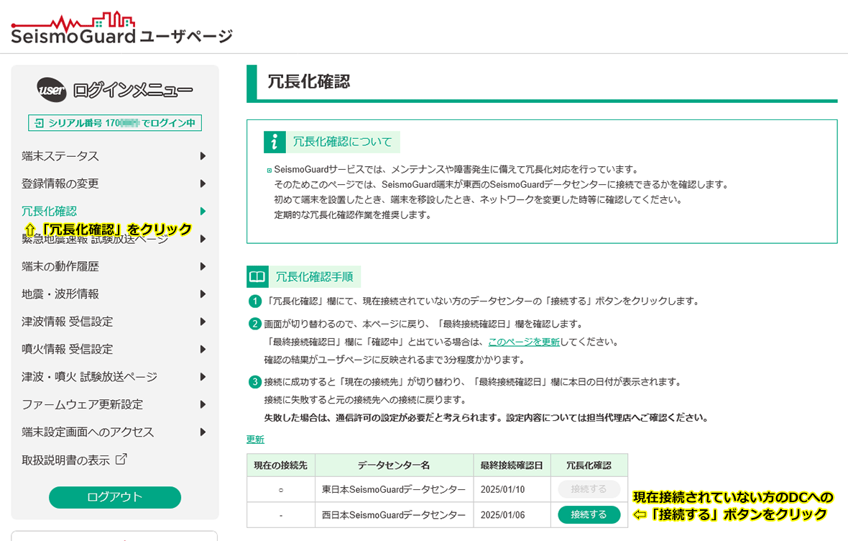848x541 pixels.
Task: Expand arrow next to 津波情報 受信設定
Action: point(203,322)
